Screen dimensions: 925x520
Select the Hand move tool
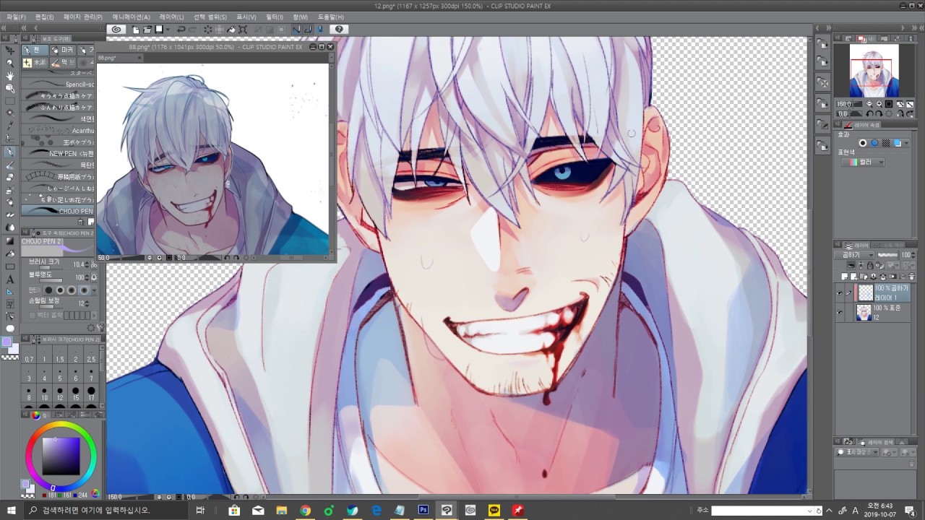[x=10, y=75]
